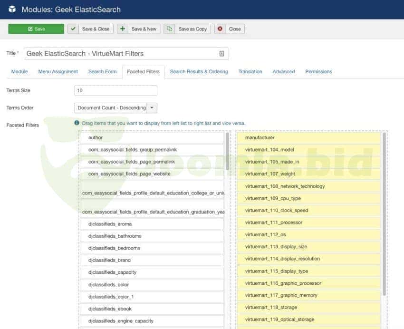The height and width of the screenshot is (329, 404).
Task: Select djclassifieds_engine_capacity item
Action: click(152, 321)
